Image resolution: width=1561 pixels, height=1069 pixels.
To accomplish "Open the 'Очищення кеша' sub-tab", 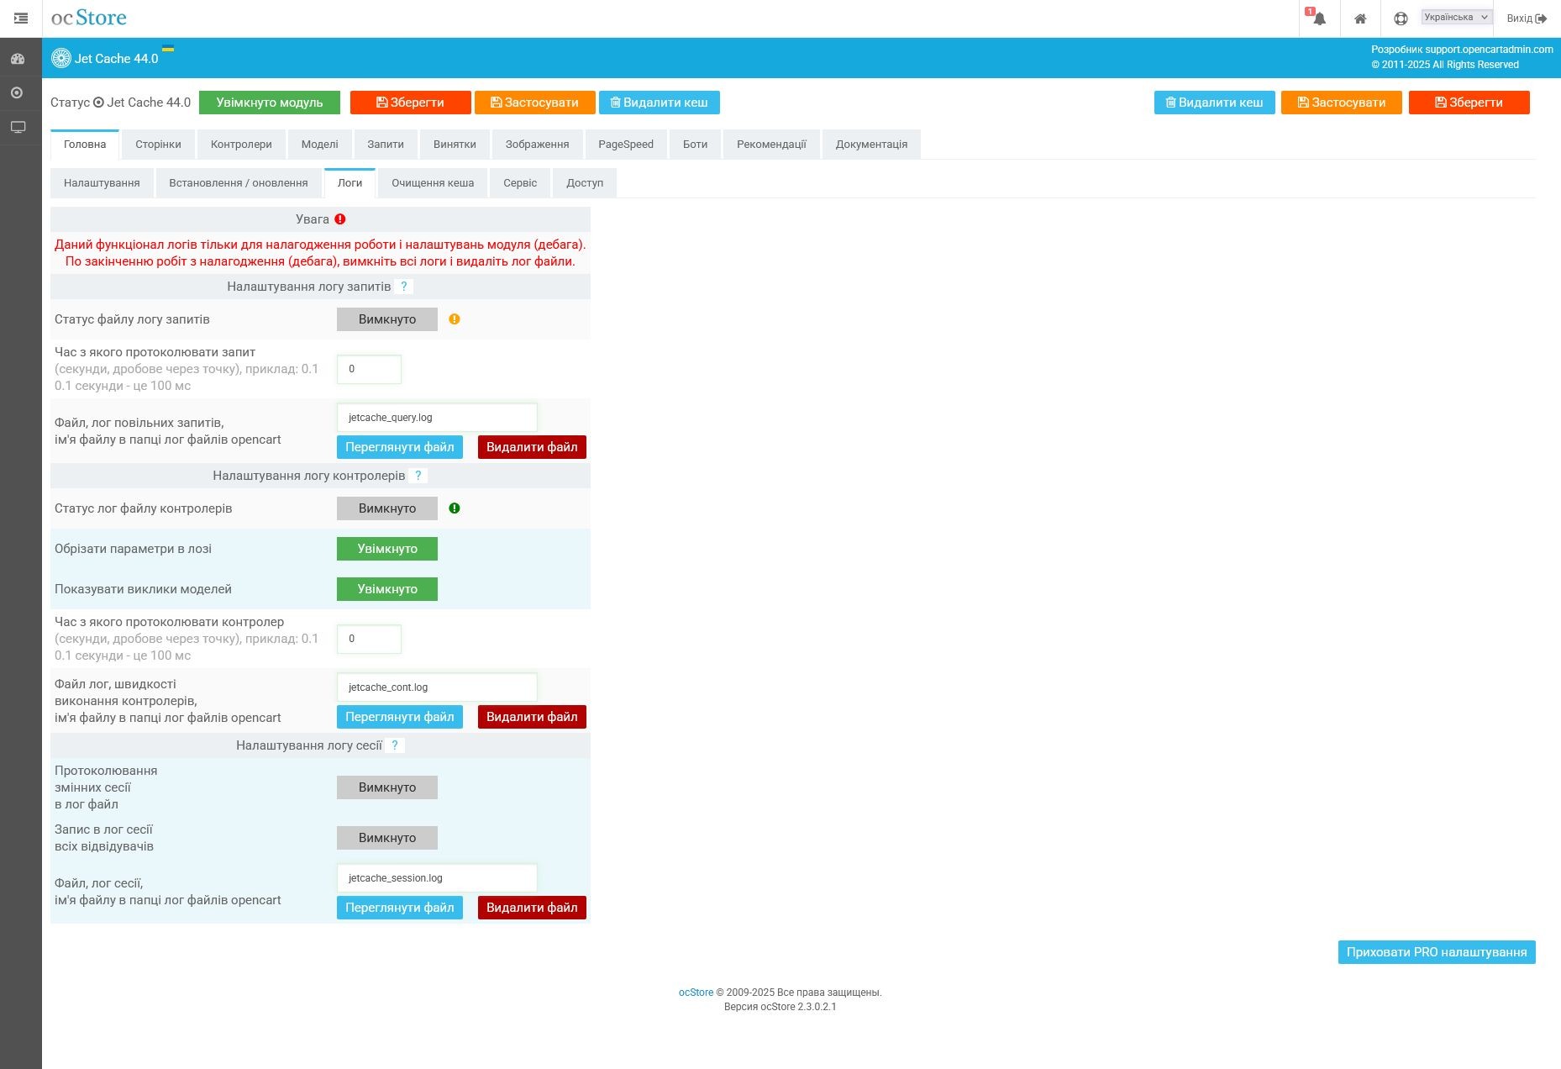I will (x=432, y=183).
